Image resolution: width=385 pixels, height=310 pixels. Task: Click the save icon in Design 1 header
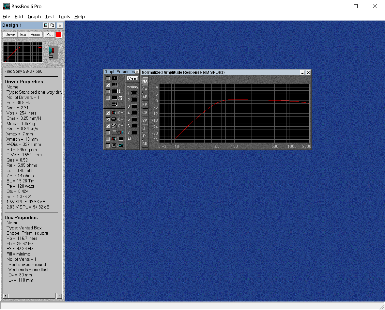coord(45,25)
